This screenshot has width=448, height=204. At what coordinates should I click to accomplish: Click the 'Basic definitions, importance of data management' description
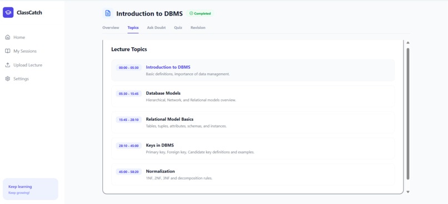click(188, 74)
